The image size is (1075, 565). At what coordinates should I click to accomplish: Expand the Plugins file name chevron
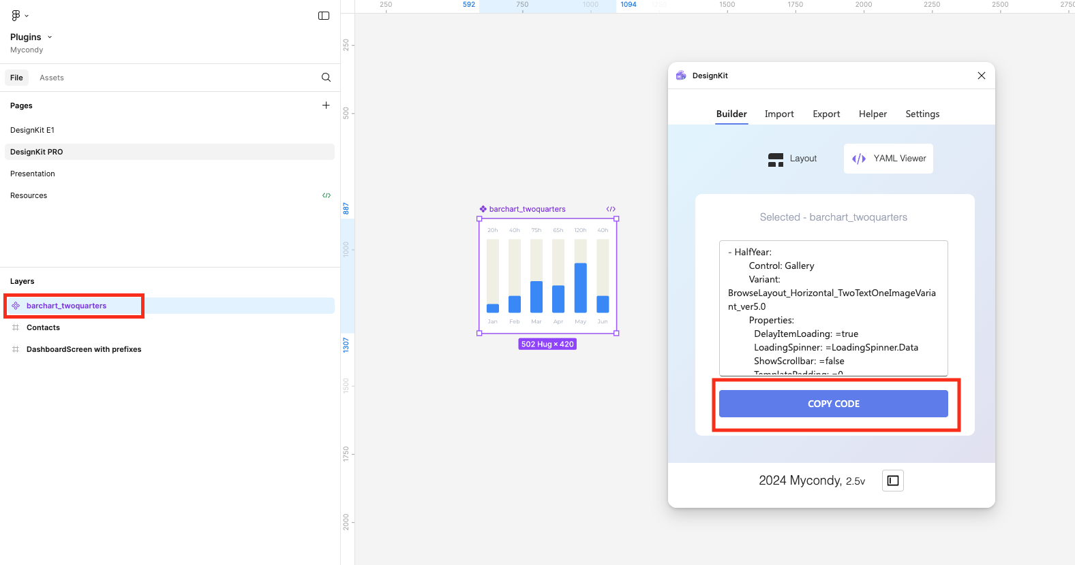[x=50, y=37]
